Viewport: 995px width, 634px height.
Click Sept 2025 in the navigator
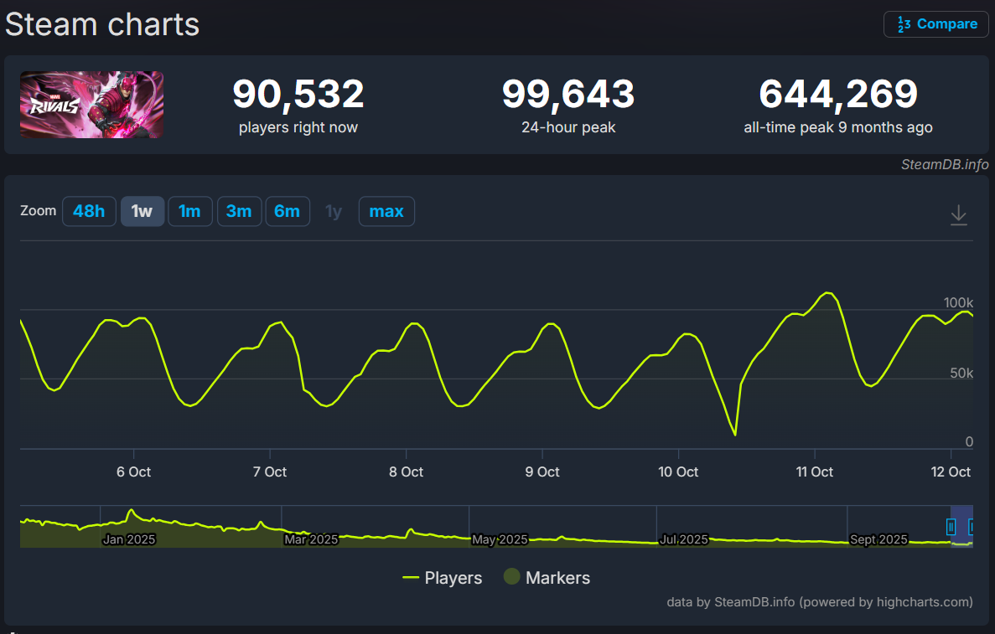pyautogui.click(x=878, y=539)
